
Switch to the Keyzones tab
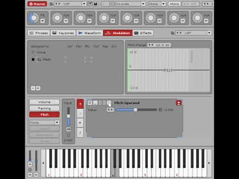63,33
